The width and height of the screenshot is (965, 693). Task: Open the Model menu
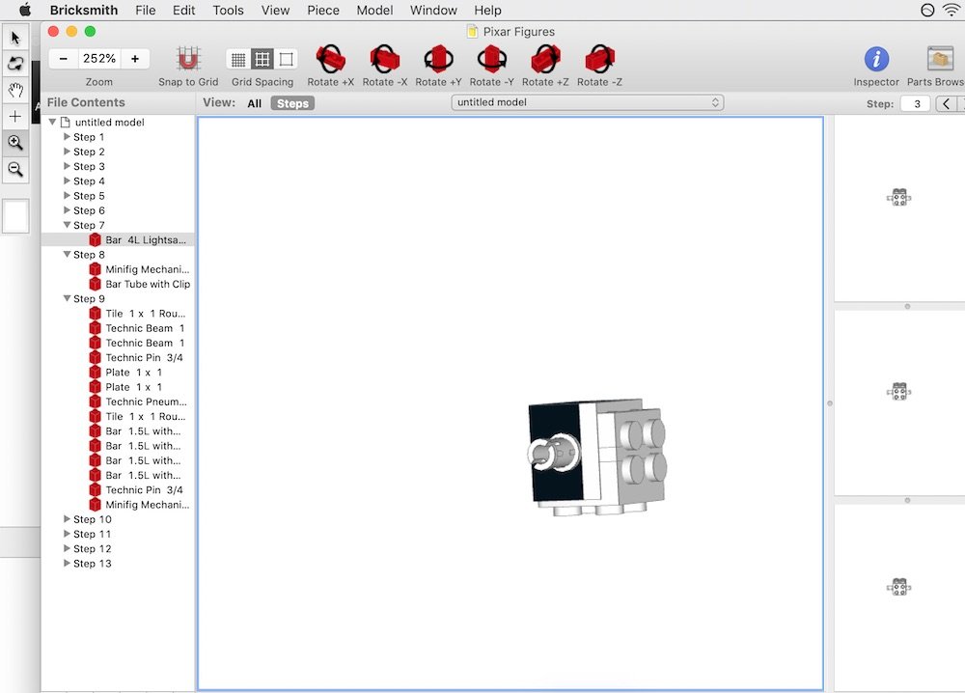click(x=374, y=11)
